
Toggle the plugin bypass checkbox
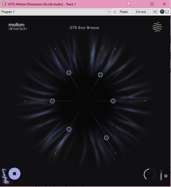point(167,12)
